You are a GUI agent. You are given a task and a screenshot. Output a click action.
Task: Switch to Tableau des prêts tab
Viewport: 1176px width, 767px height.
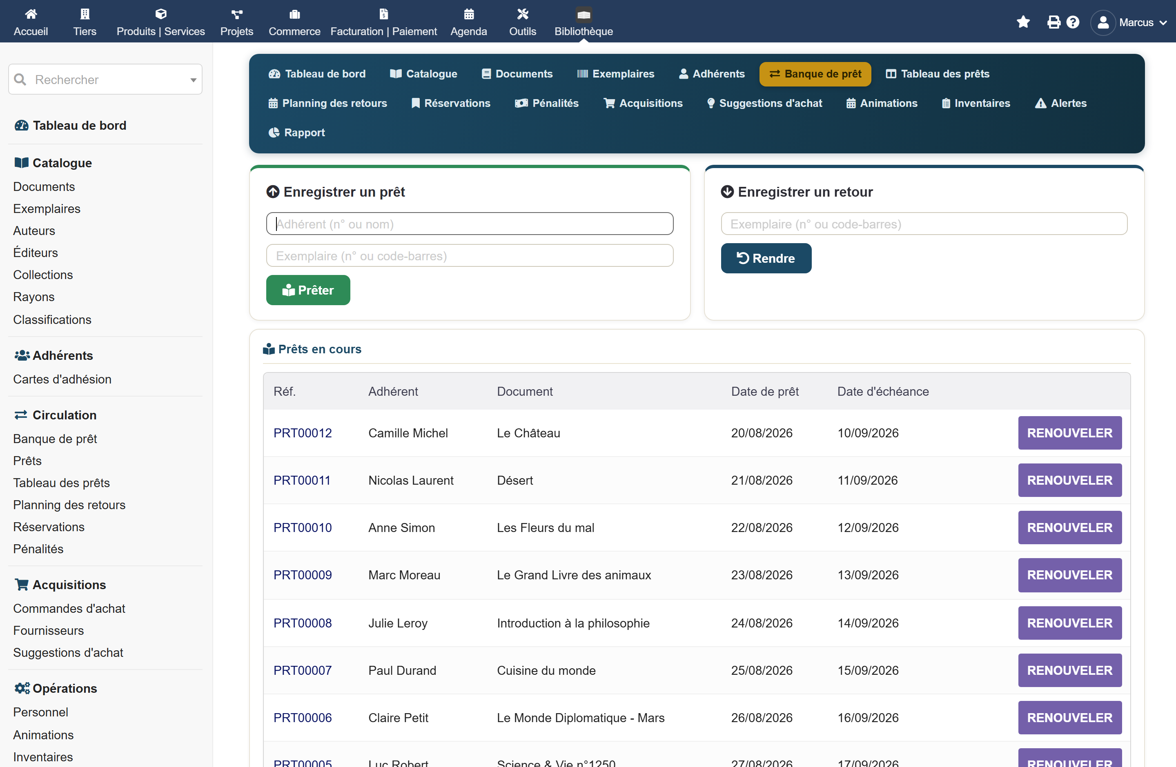pyautogui.click(x=938, y=74)
